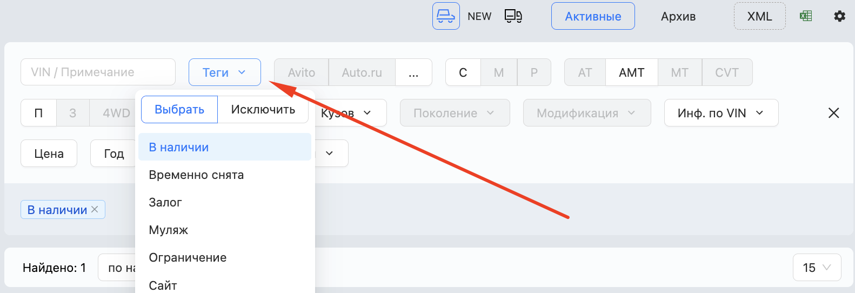Image resolution: width=855 pixels, height=293 pixels.
Task: Select 'Временно снята' tag option
Action: tap(196, 175)
